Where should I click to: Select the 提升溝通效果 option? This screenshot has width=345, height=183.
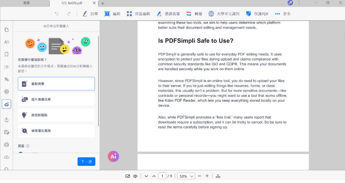56,99
